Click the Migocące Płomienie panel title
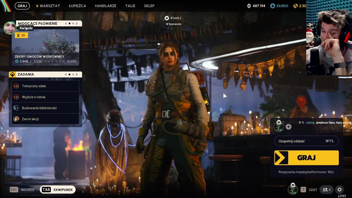This screenshot has width=352, height=198. [38, 24]
